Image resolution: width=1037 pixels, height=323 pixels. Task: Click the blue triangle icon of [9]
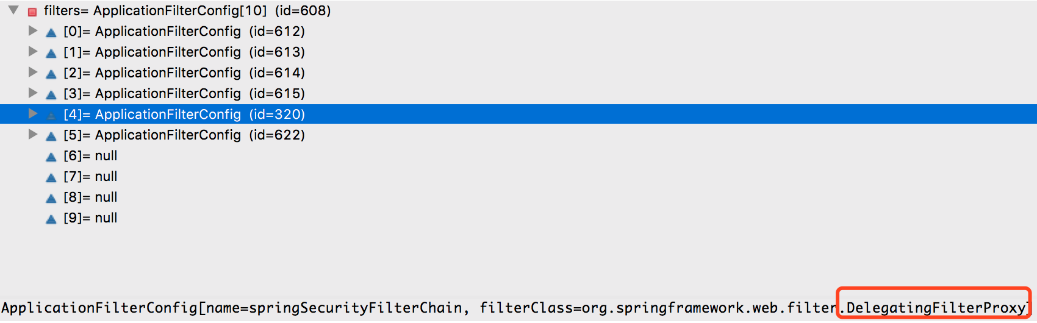(51, 219)
